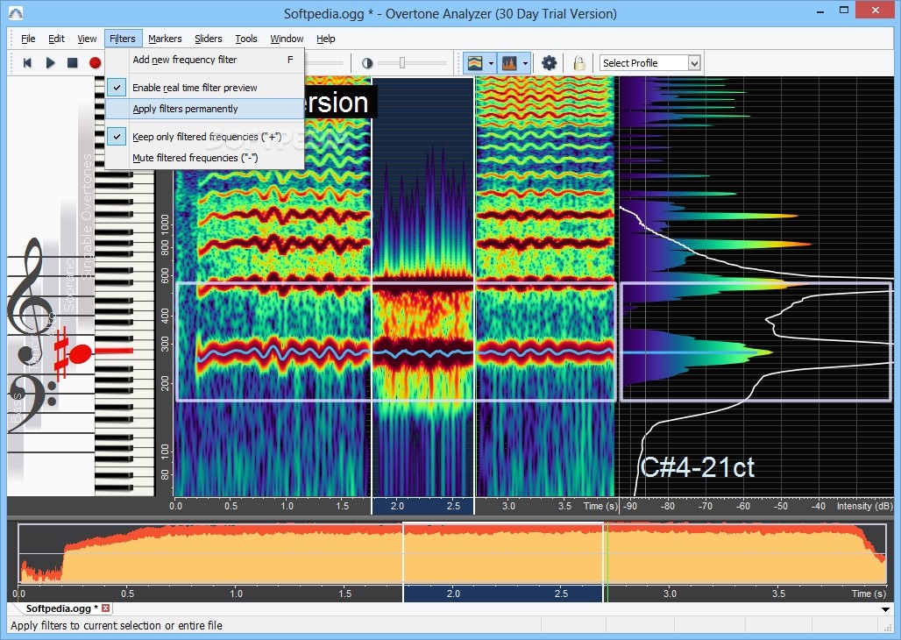901x640 pixels.
Task: Toggle the spectrogram view button
Action: (475, 62)
